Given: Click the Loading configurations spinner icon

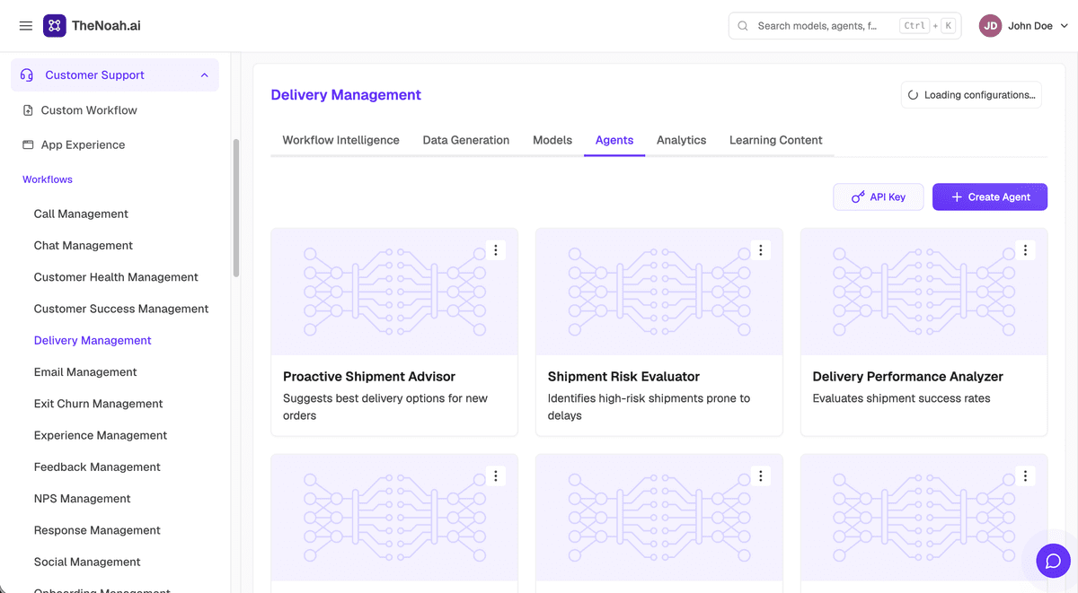Looking at the screenshot, I should point(914,95).
